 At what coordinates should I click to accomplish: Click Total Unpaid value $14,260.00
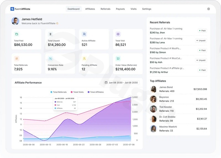pyautogui.click(x=57, y=45)
